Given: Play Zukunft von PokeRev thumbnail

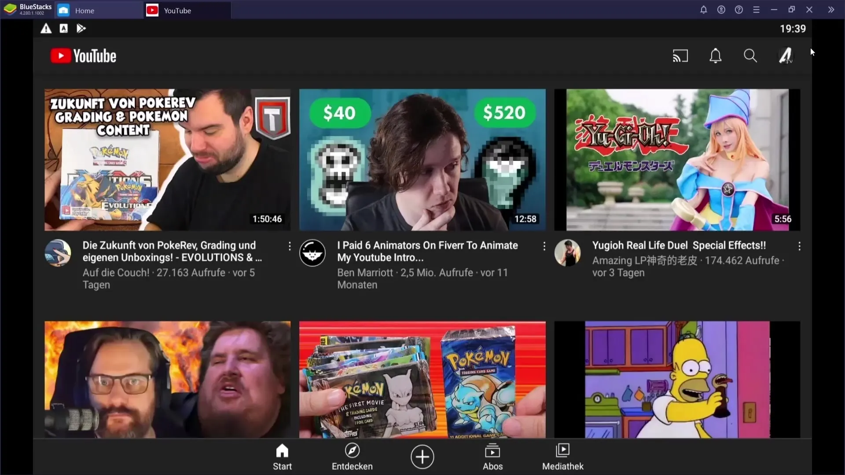Looking at the screenshot, I should pos(167,160).
